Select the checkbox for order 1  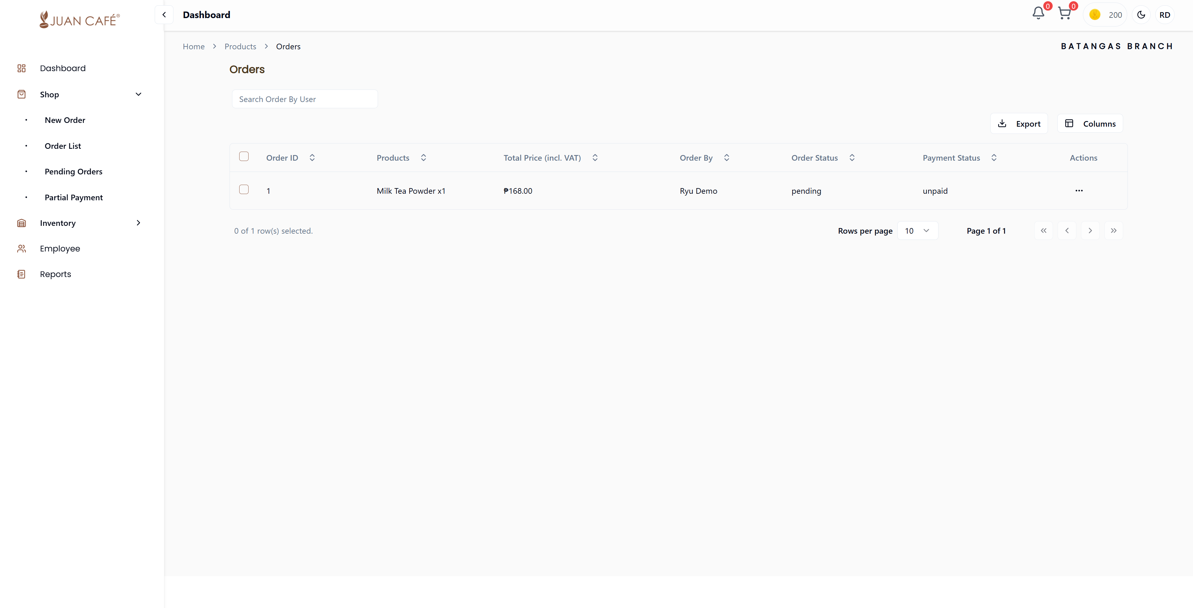pyautogui.click(x=244, y=189)
